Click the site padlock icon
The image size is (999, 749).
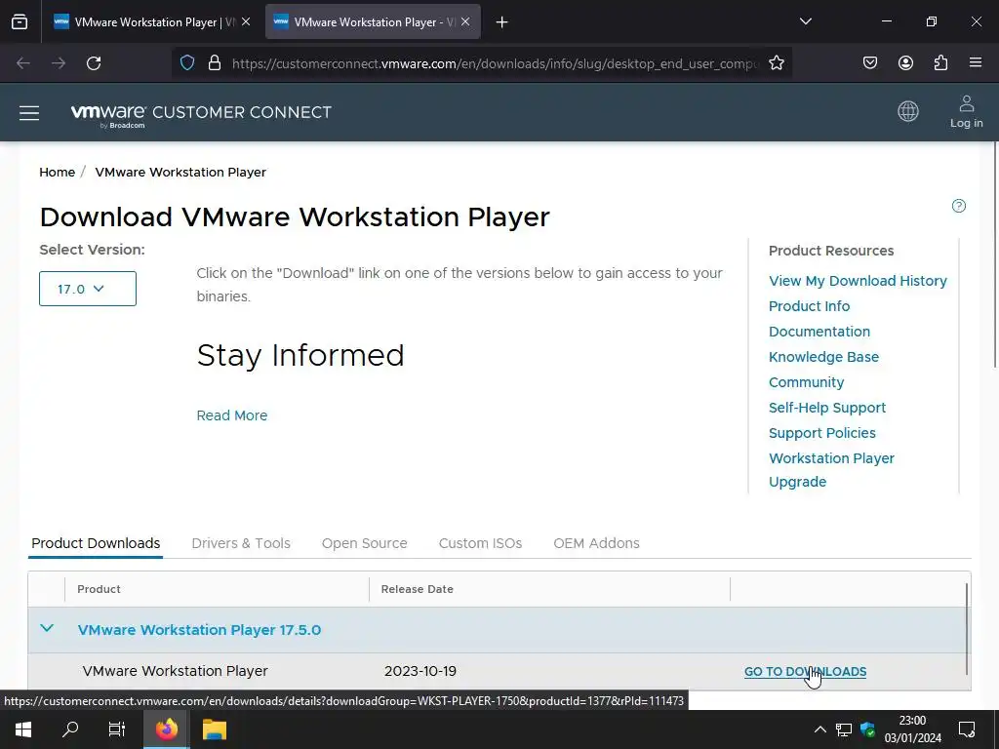[215, 63]
